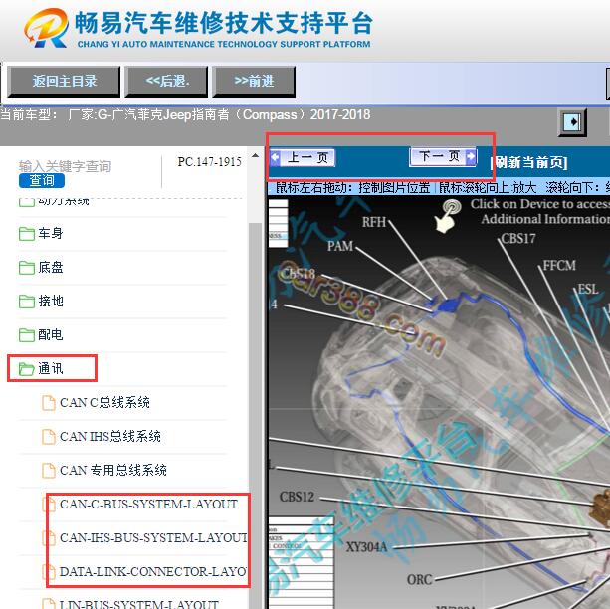Expand the 车身 folder

pyautogui.click(x=51, y=234)
